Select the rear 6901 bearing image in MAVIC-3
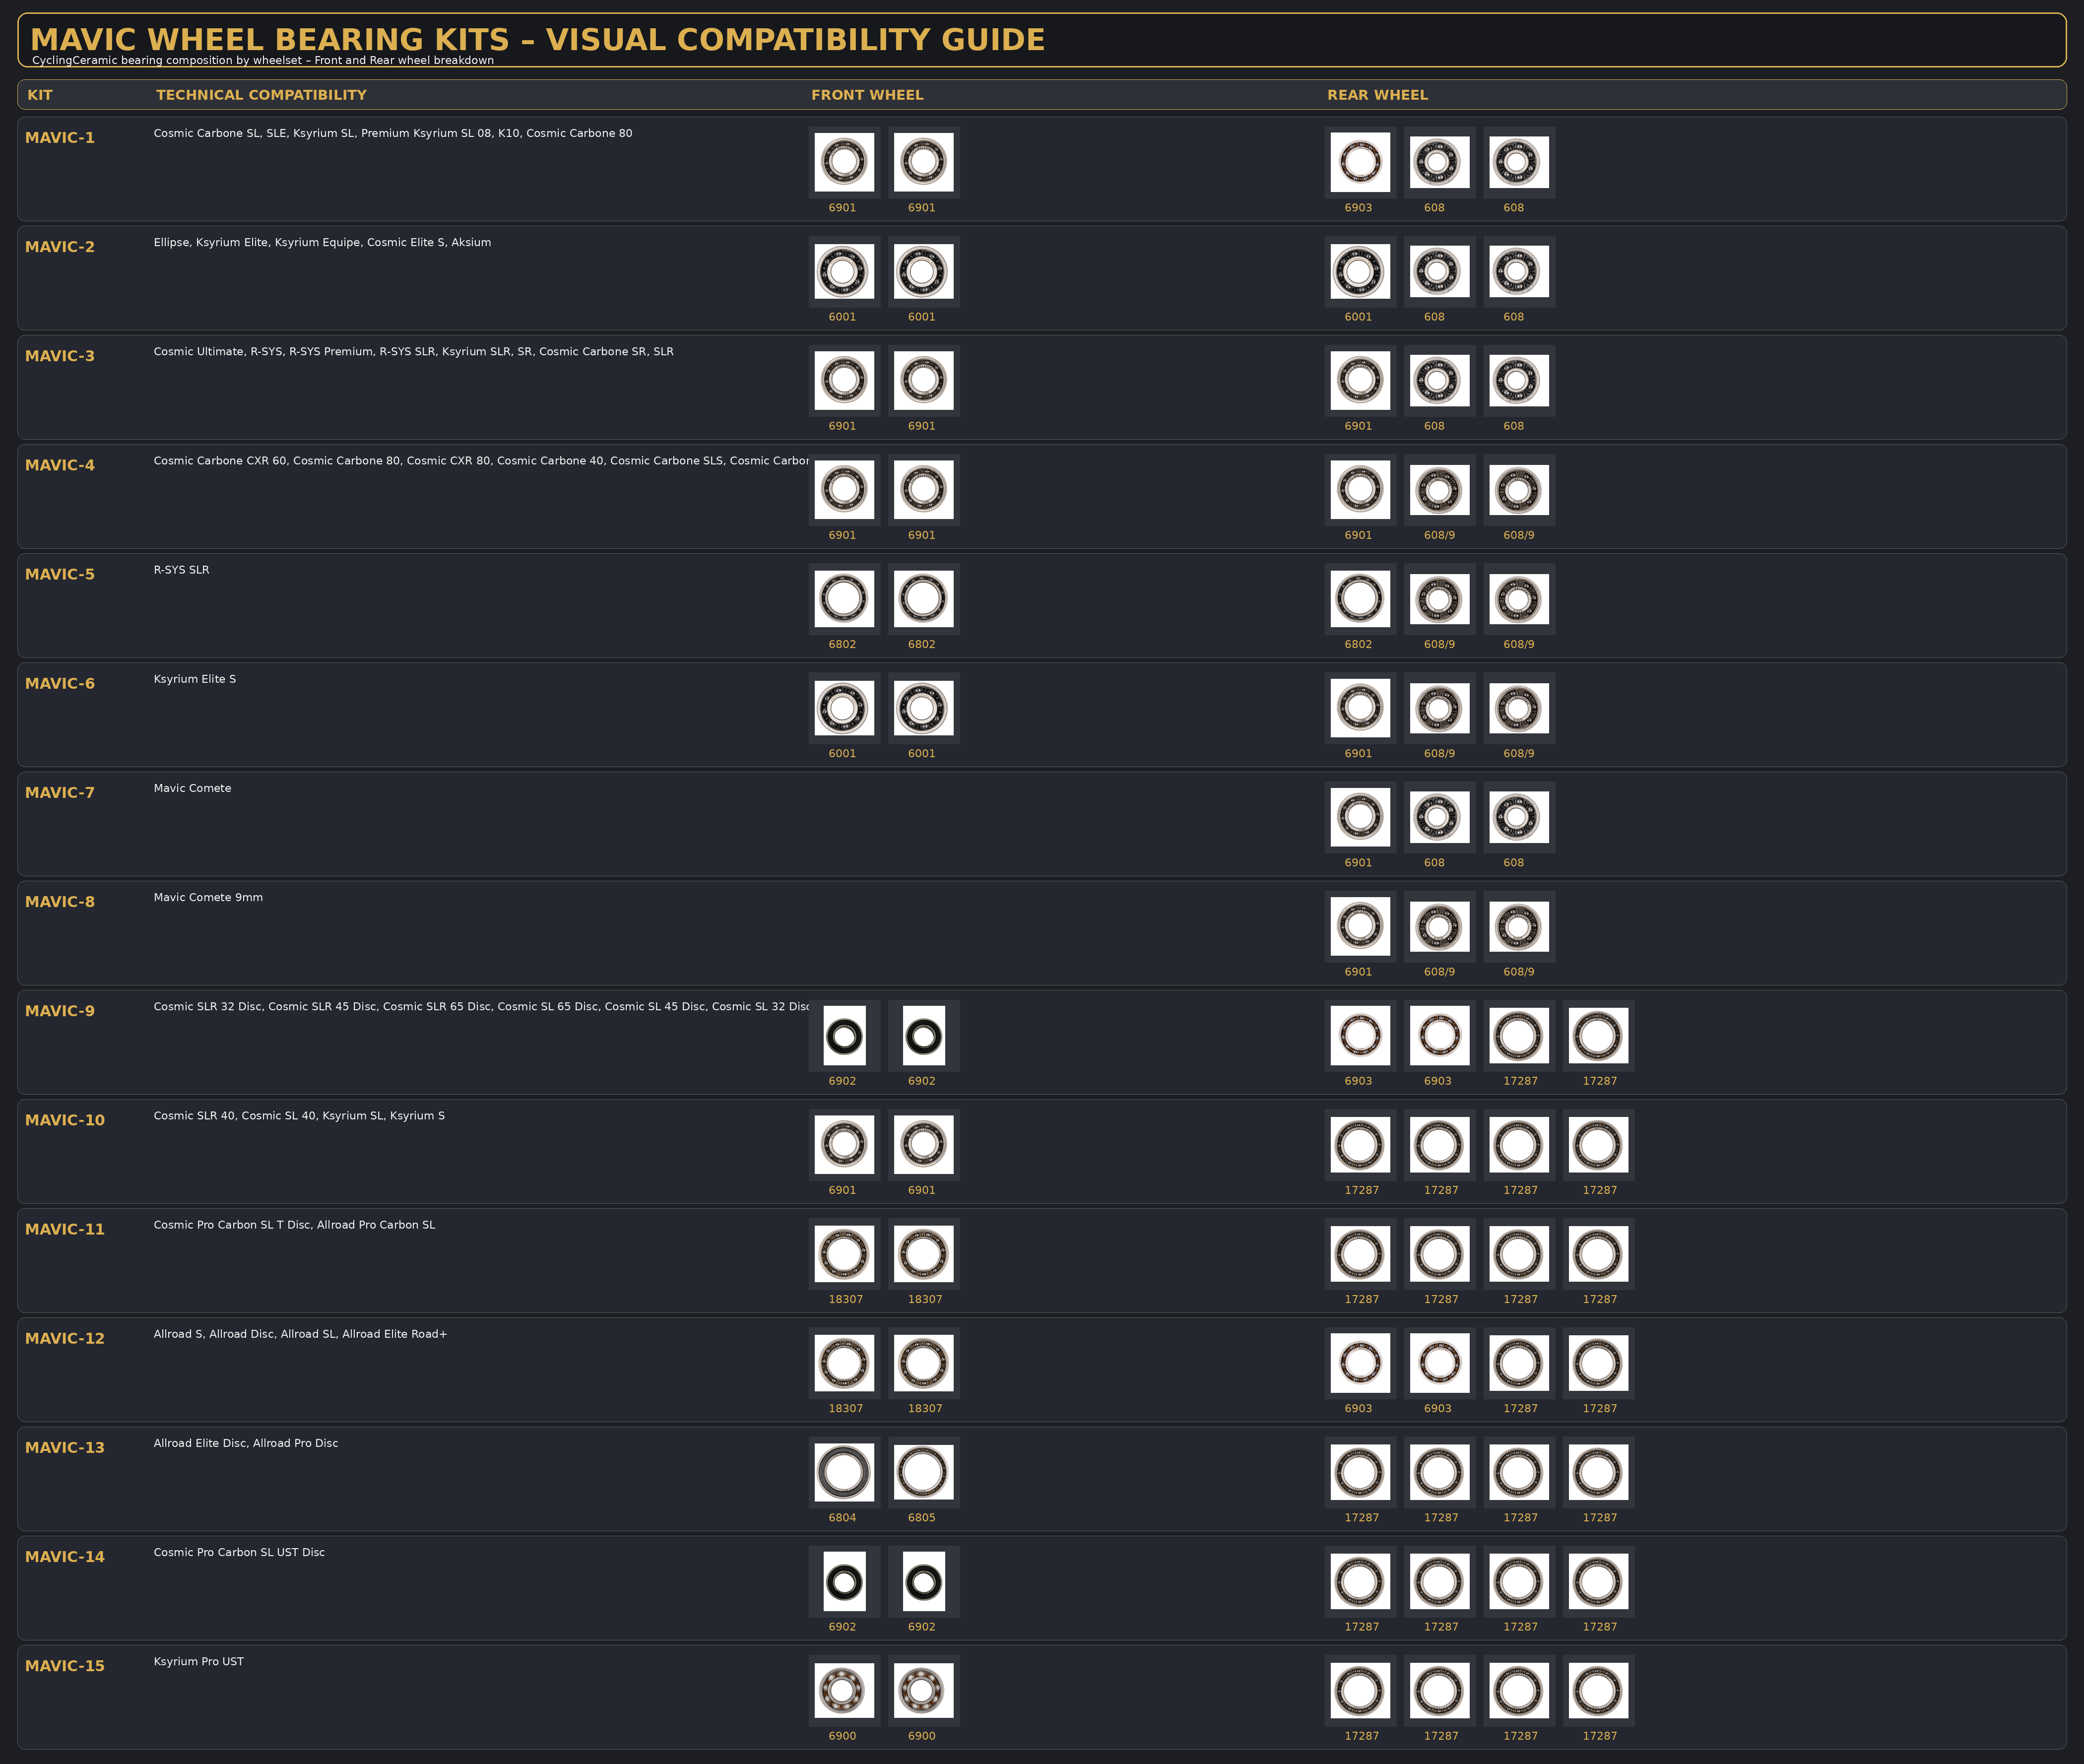 coord(1360,380)
